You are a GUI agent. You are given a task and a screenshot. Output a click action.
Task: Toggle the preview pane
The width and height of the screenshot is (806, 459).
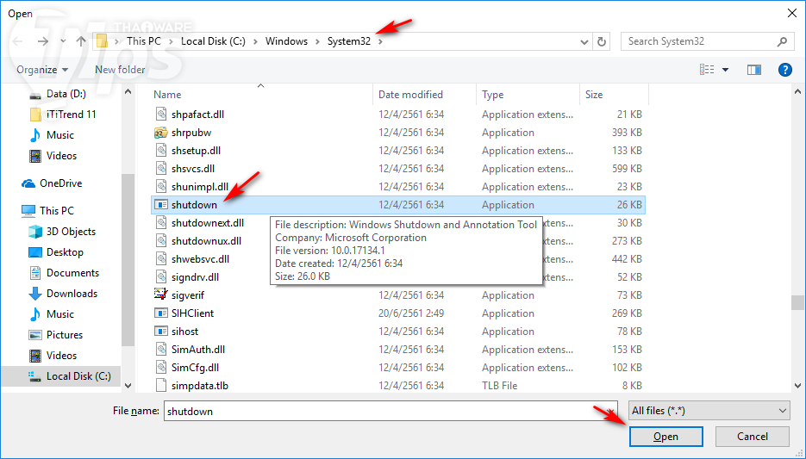click(754, 70)
